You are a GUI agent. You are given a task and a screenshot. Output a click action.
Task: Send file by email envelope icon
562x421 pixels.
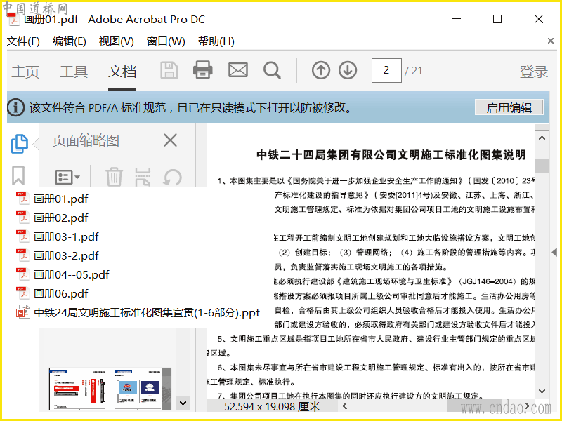click(x=238, y=70)
